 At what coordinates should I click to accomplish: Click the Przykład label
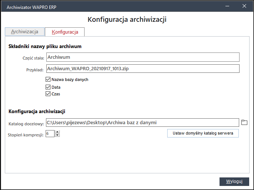tap(35, 70)
